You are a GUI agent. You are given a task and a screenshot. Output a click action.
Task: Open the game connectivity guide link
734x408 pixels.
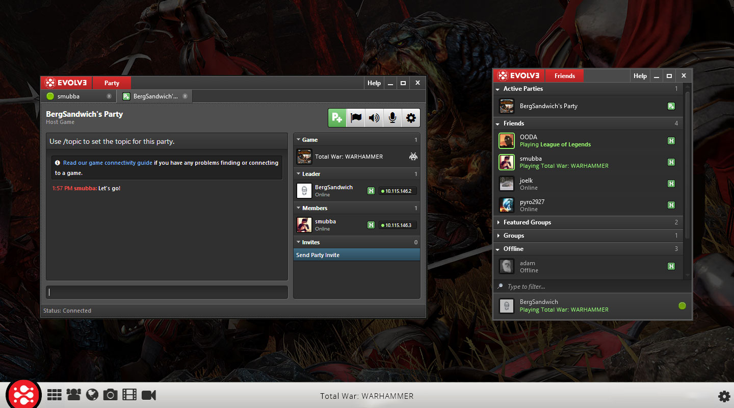[108, 163]
